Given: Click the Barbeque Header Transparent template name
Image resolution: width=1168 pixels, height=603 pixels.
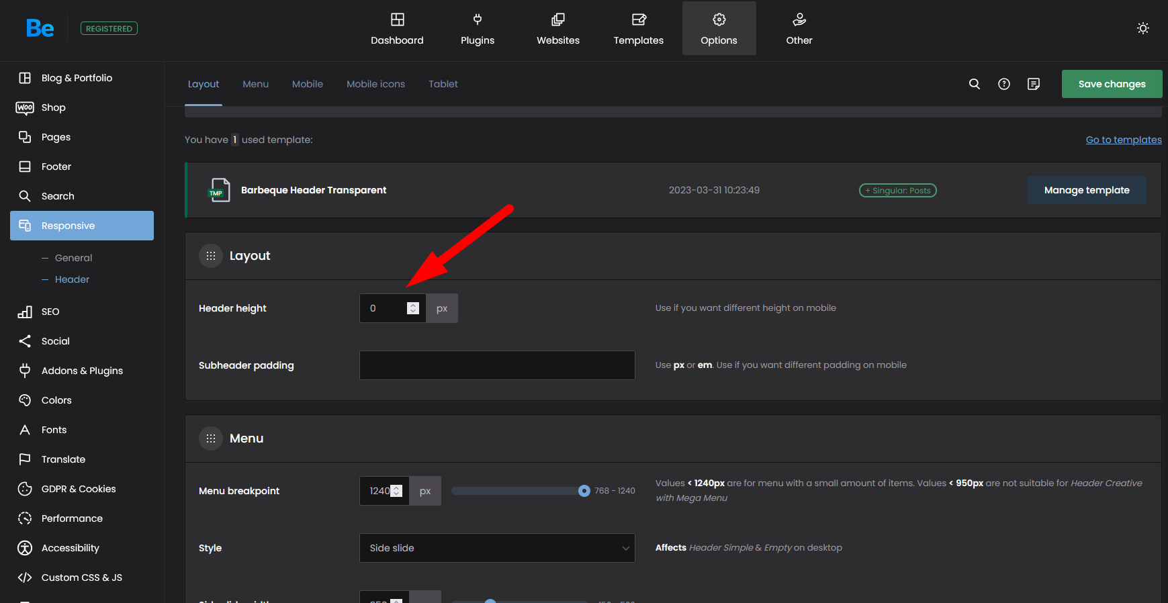Looking at the screenshot, I should (314, 190).
